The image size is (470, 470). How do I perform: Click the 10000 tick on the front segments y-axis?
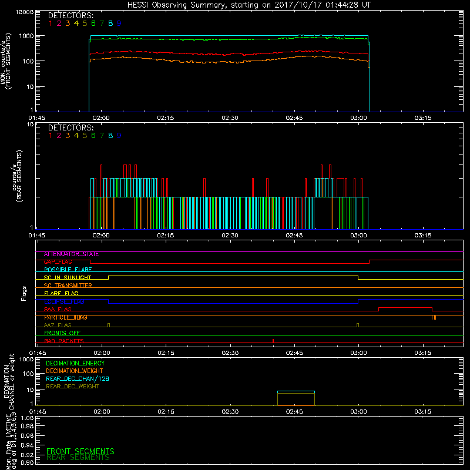[25, 12]
